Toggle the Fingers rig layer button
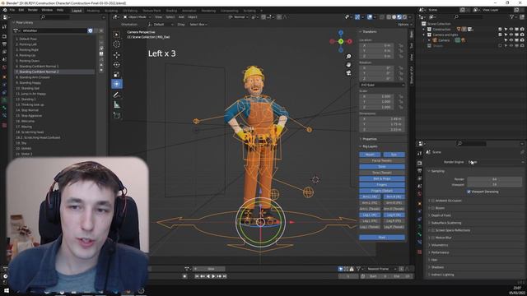Image resolution: width=527 pixels, height=296 pixels. tap(382, 184)
